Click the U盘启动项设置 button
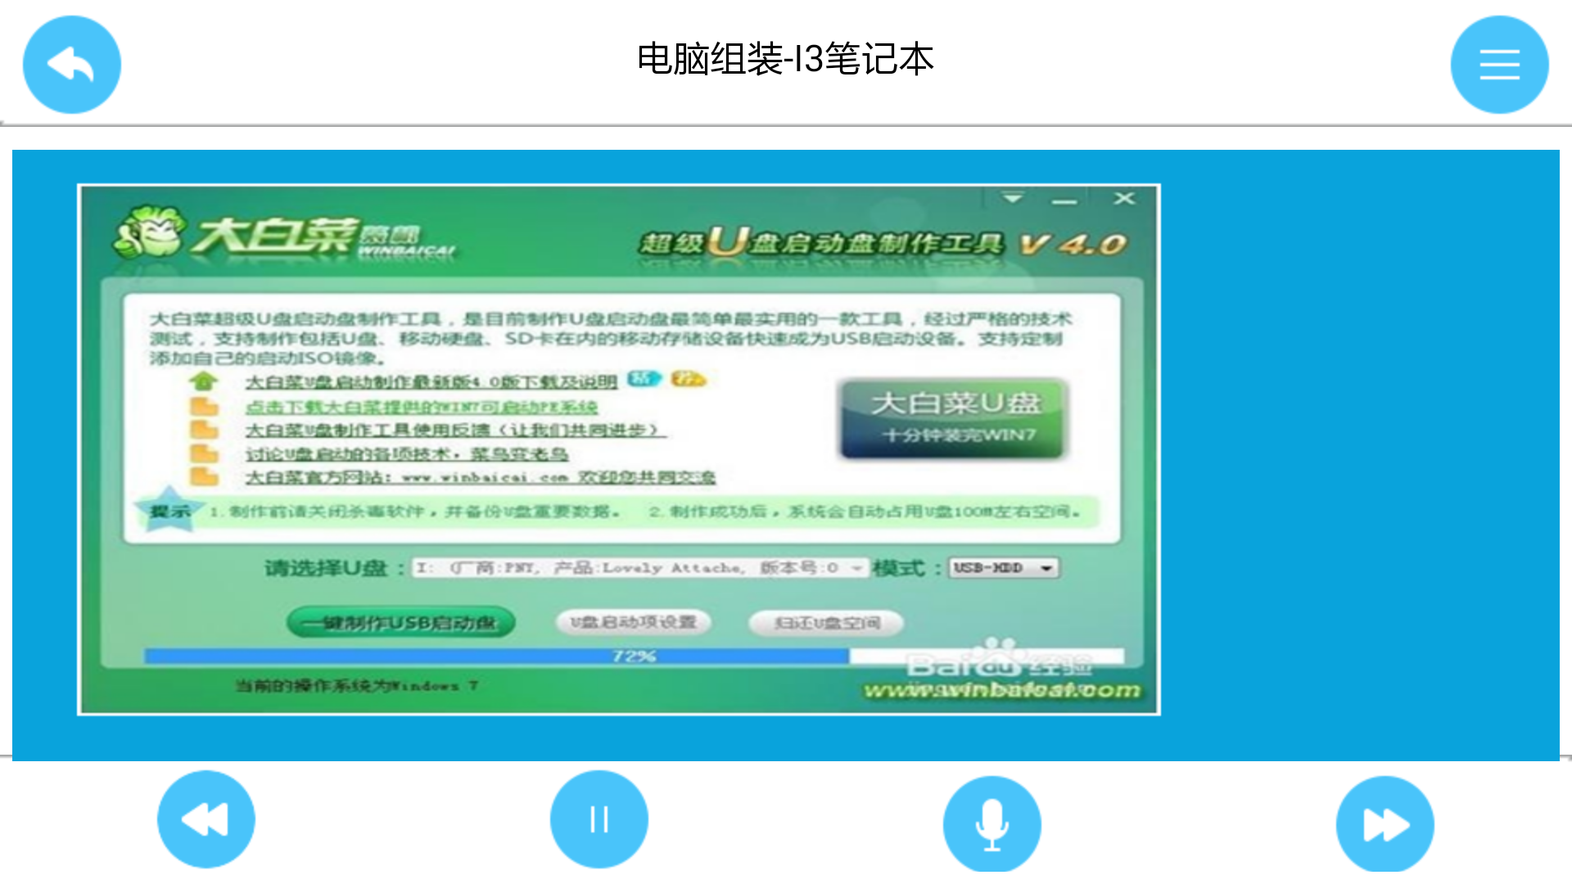 (634, 622)
